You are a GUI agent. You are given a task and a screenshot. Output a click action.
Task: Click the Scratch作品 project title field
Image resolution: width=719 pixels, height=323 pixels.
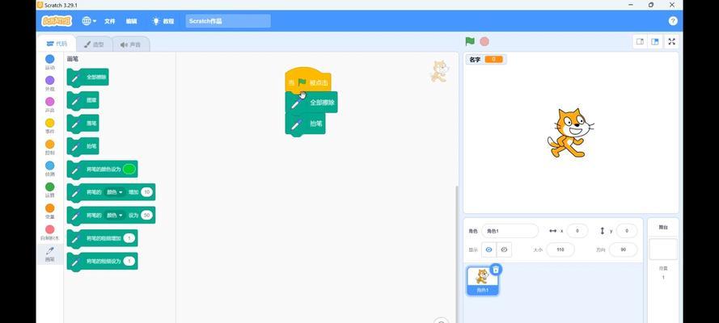tap(228, 21)
